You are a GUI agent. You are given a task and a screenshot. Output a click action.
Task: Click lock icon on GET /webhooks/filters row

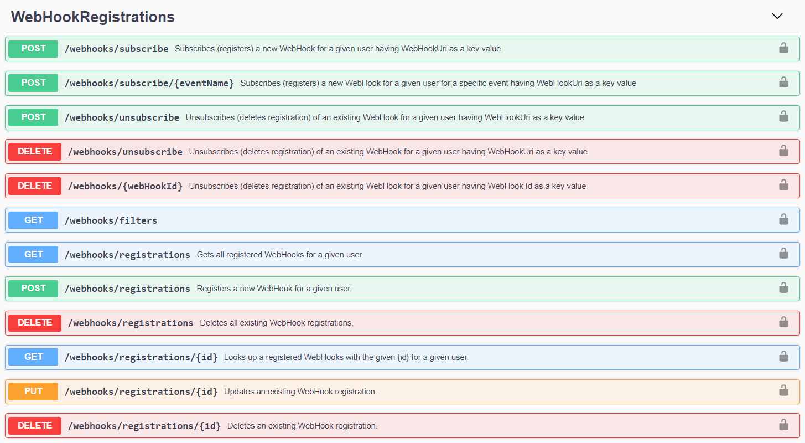point(783,220)
